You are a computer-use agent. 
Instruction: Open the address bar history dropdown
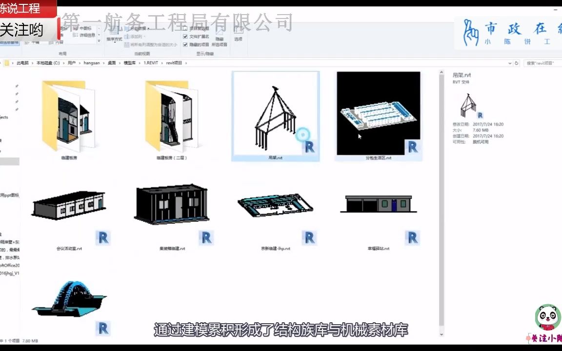510,63
